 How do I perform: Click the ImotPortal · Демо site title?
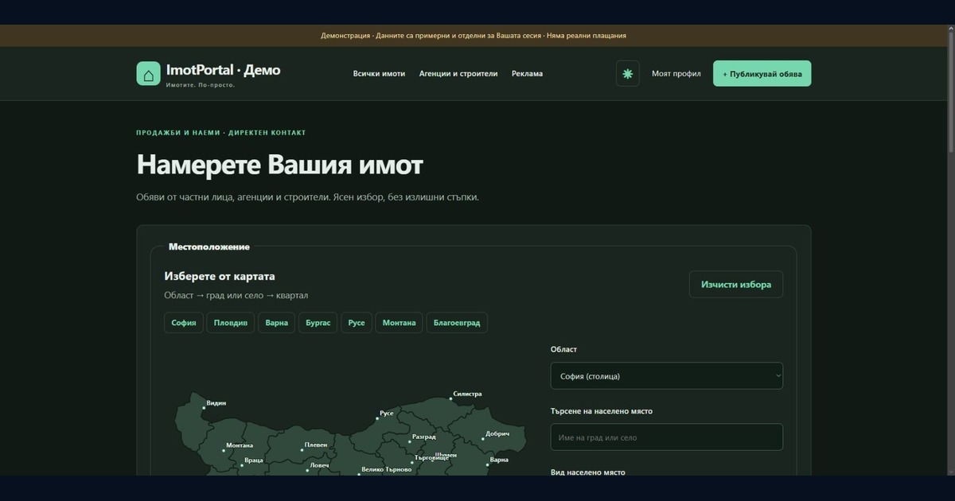click(223, 70)
